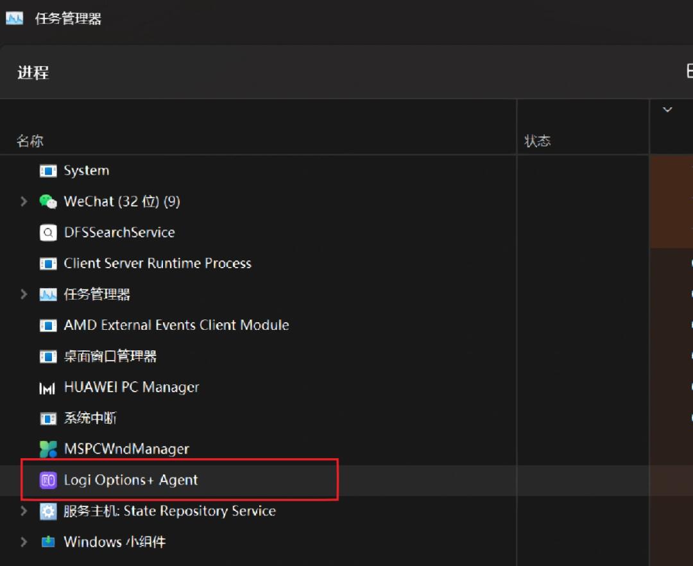Expand the Windows 小组件 process group
The width and height of the screenshot is (693, 566).
tap(24, 542)
